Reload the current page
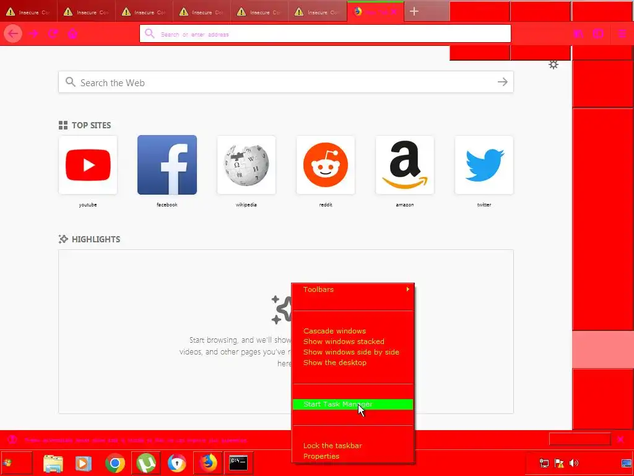The height and width of the screenshot is (476, 634). tap(53, 33)
